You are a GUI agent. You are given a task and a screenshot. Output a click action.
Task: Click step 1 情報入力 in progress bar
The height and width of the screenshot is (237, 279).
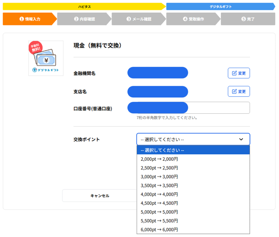point(29,19)
